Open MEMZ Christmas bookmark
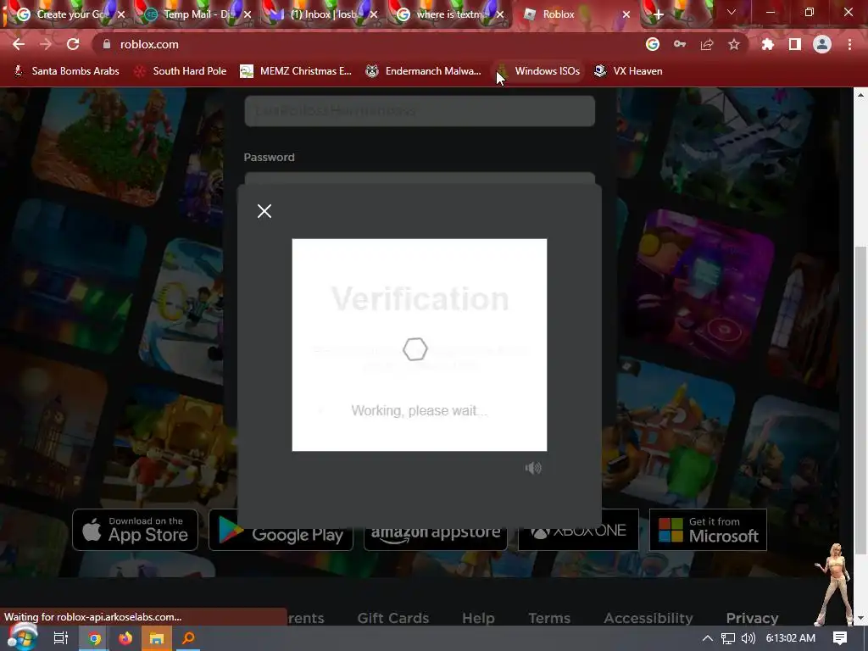 (x=296, y=71)
